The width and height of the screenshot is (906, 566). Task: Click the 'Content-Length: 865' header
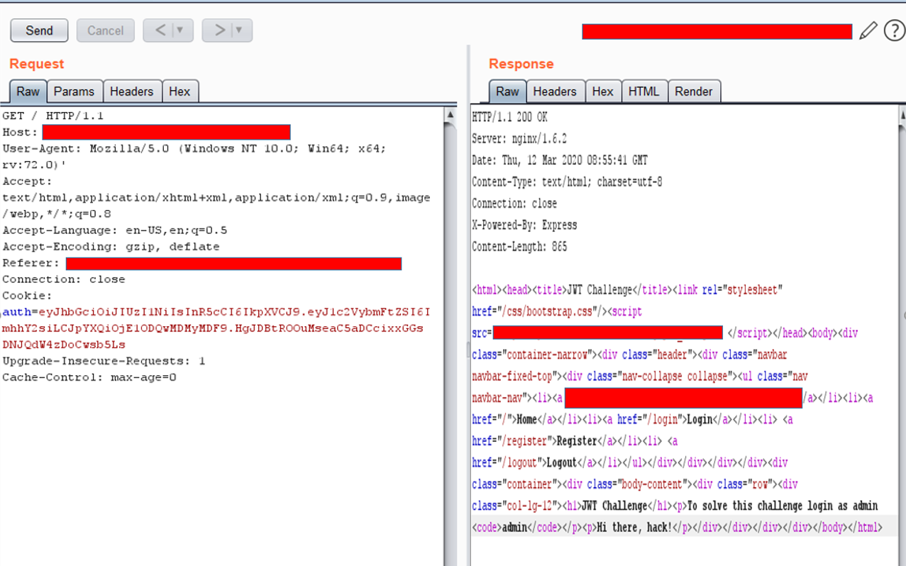[x=519, y=247]
